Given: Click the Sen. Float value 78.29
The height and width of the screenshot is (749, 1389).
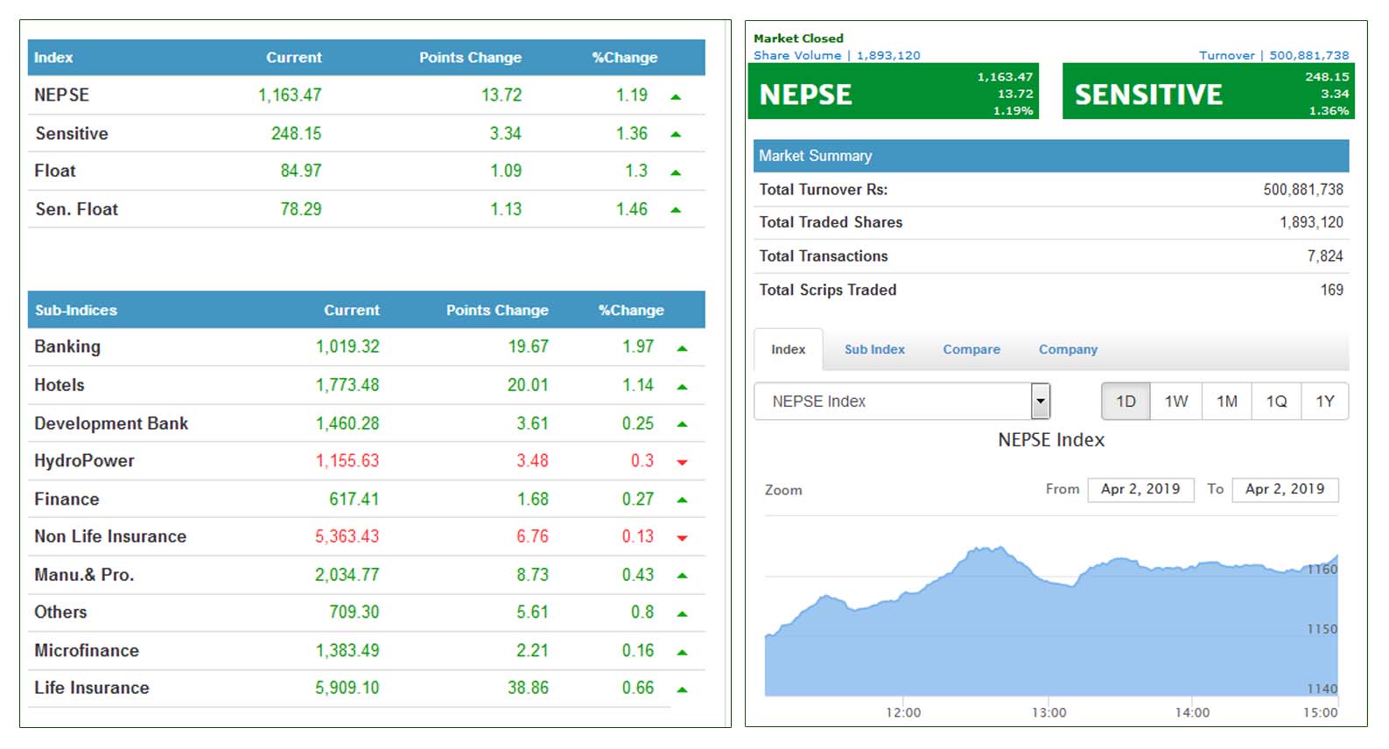Looking at the screenshot, I should click(301, 209).
